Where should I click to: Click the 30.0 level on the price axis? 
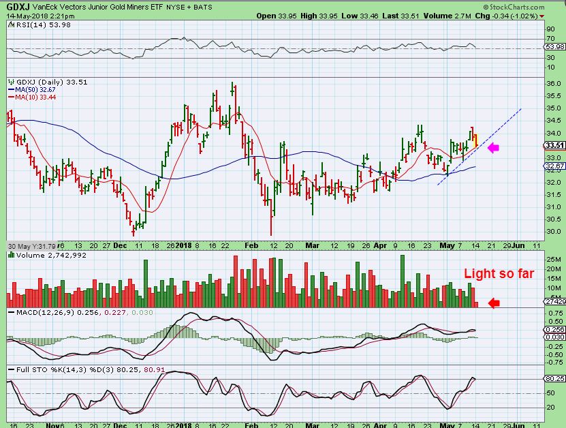pos(554,232)
